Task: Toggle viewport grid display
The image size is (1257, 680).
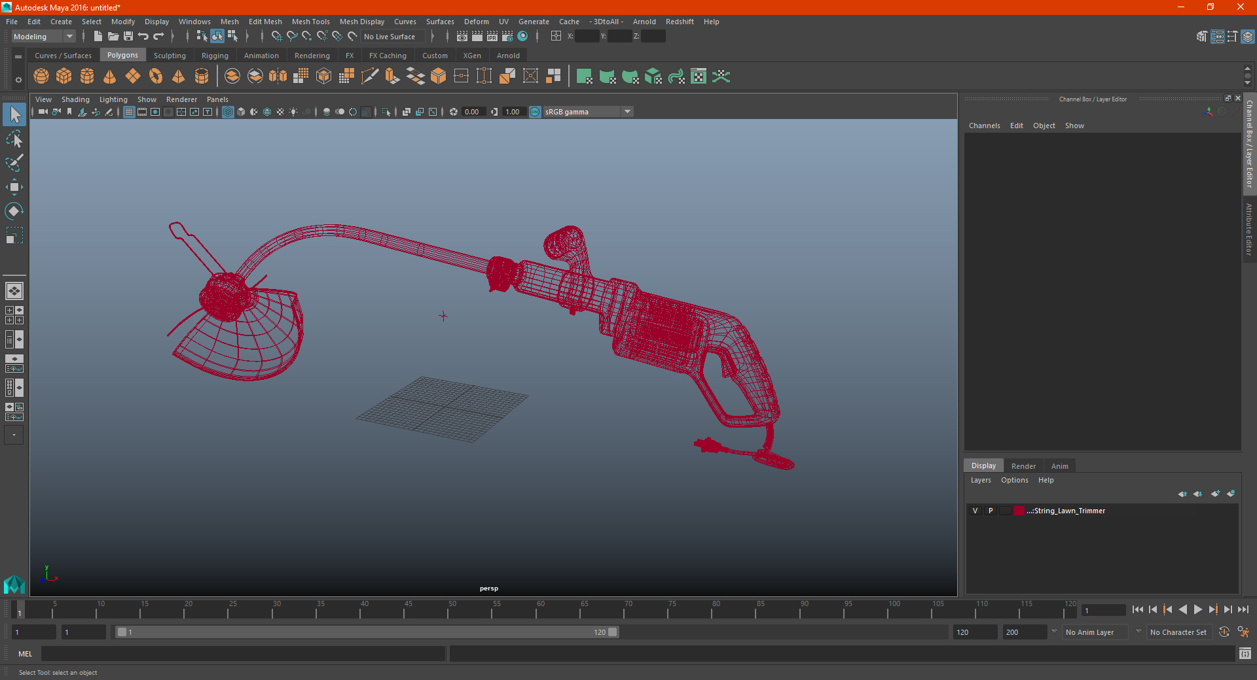Action: (129, 112)
